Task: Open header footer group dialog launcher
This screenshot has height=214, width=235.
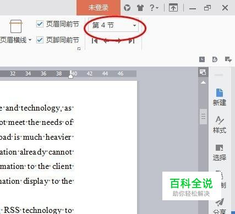Action: tap(79, 49)
